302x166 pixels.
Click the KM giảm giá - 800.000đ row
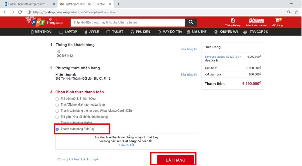[233, 74]
